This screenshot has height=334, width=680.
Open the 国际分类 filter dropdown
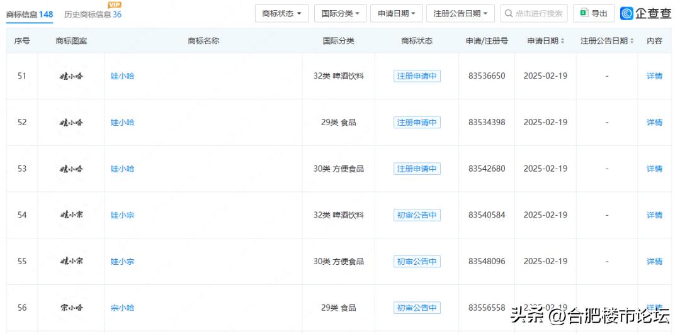(341, 13)
